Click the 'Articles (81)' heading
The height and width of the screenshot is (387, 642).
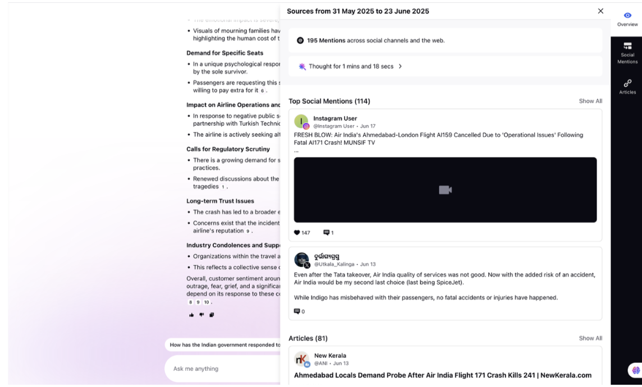point(308,338)
